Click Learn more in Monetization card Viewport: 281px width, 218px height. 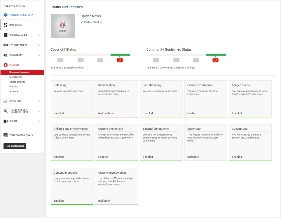point(112,94)
